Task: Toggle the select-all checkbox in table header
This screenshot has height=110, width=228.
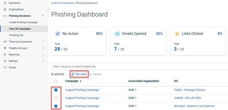Action: [x=56, y=81]
